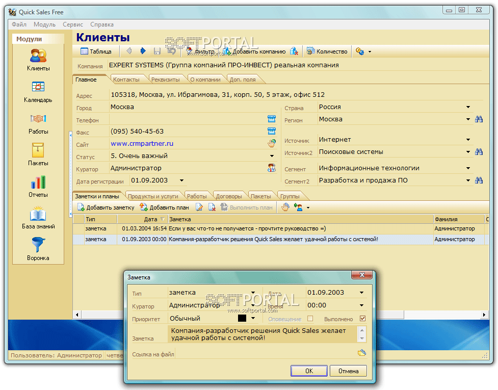Switch to the Группы tab
This screenshot has height=390, width=498.
coord(290,196)
